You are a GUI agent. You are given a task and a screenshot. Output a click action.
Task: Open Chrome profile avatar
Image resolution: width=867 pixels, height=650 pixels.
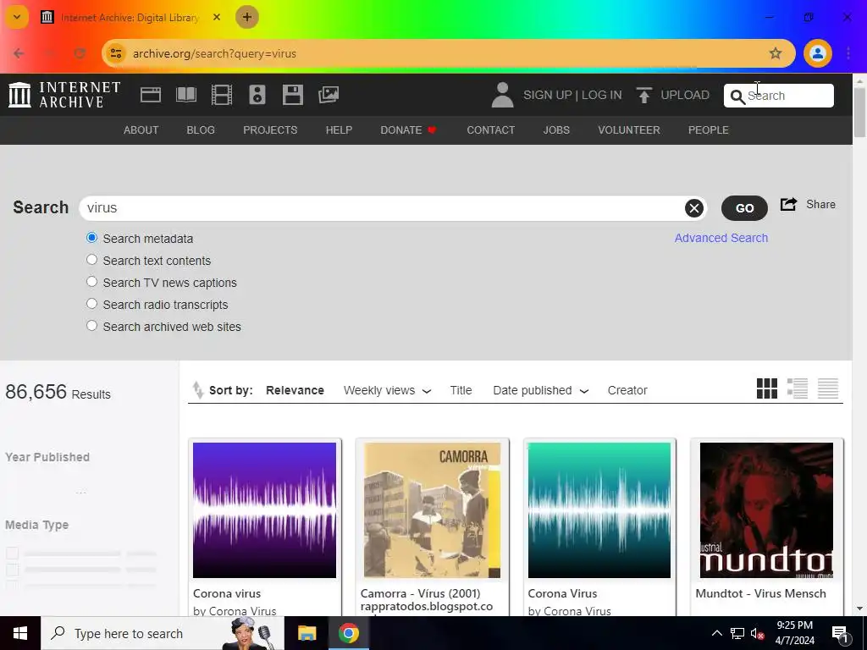817,53
